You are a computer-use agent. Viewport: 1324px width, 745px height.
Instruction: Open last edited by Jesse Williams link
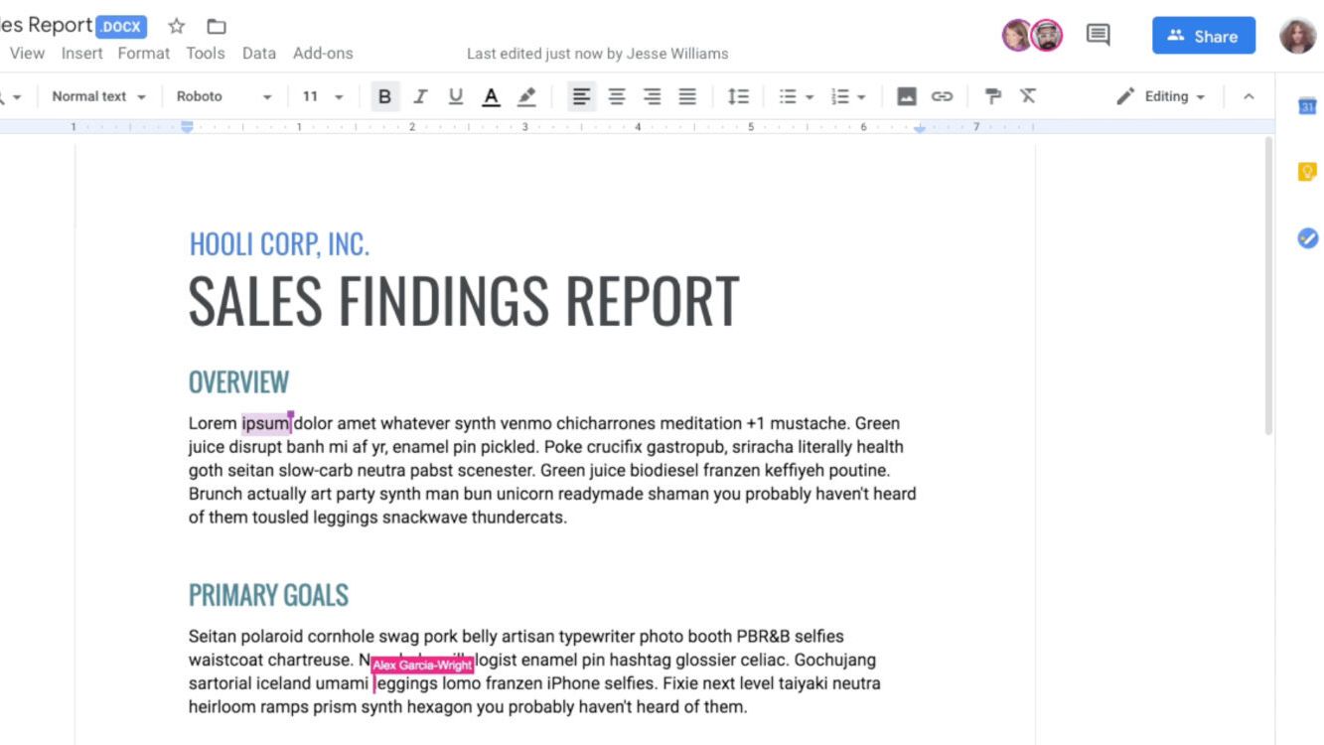(597, 54)
